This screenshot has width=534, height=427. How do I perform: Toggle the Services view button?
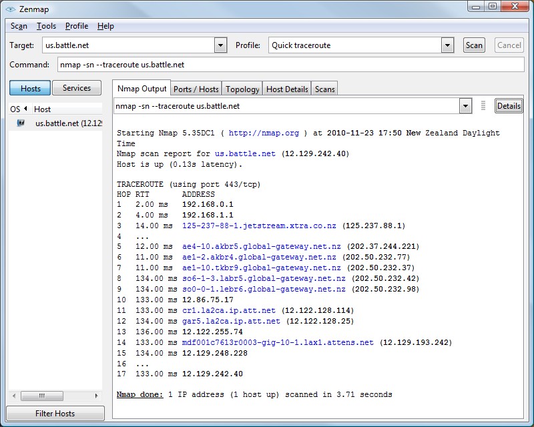coord(77,88)
